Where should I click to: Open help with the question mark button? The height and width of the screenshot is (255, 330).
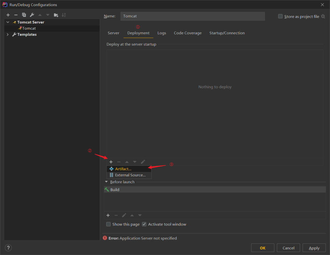coord(8,248)
